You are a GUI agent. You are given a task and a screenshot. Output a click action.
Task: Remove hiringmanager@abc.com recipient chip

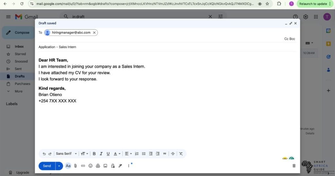pyautogui.click(x=94, y=32)
